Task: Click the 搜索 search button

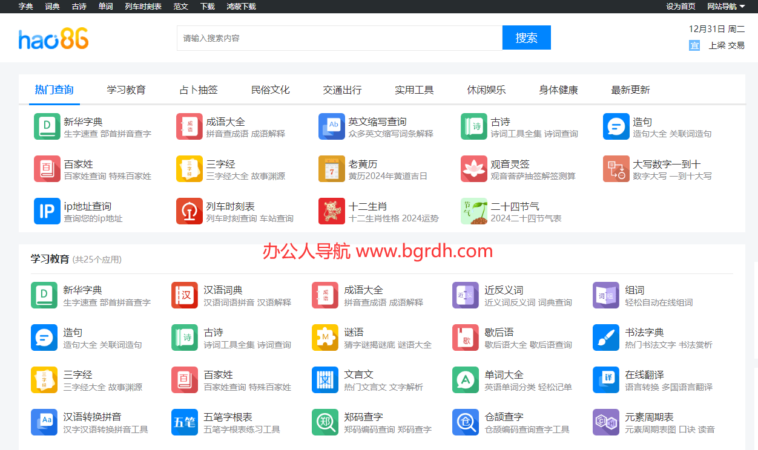Action: click(x=526, y=37)
